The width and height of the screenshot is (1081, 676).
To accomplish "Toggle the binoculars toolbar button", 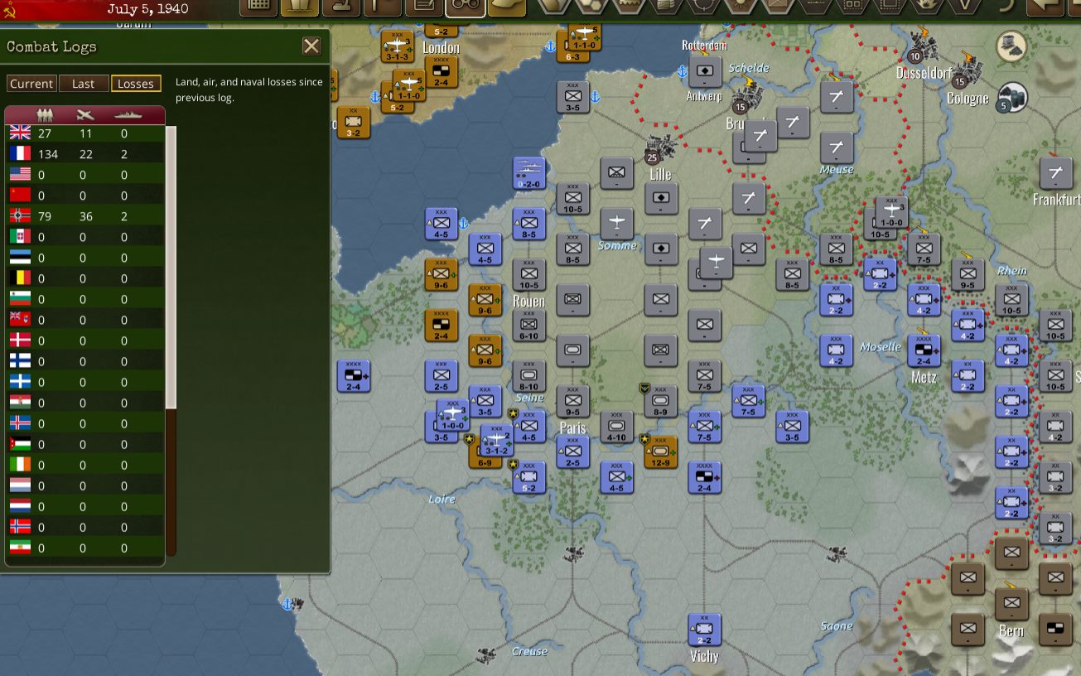I will [x=466, y=6].
